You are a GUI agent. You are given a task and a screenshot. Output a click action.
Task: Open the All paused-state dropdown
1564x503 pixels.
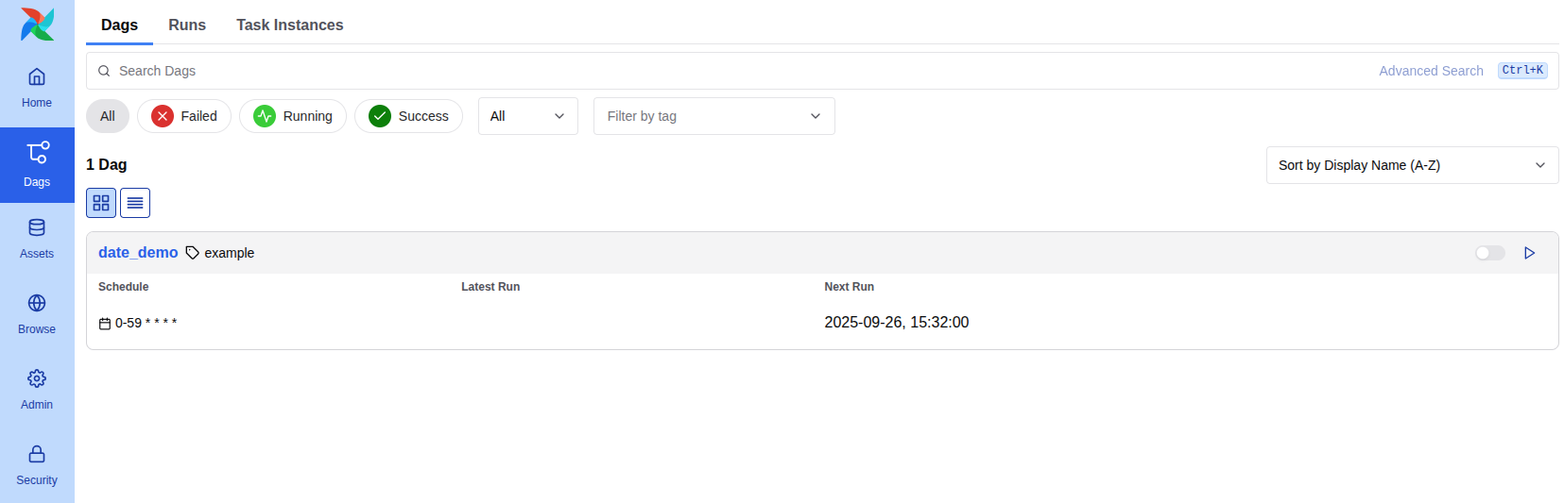[527, 116]
